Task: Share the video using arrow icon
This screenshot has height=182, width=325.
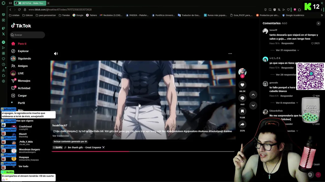Action: (x=242, y=124)
